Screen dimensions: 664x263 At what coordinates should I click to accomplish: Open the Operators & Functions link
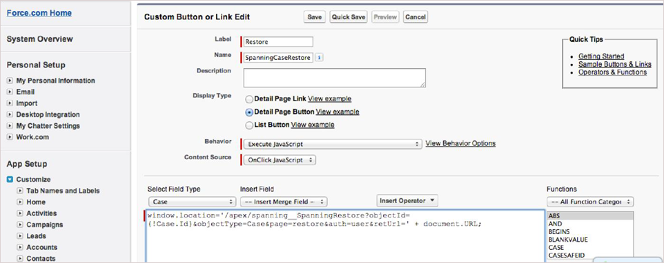612,72
